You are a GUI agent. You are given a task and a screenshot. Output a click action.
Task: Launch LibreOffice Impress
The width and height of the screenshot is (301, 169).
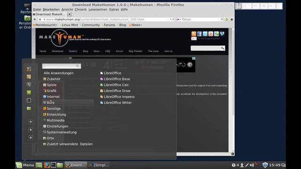[x=117, y=97]
